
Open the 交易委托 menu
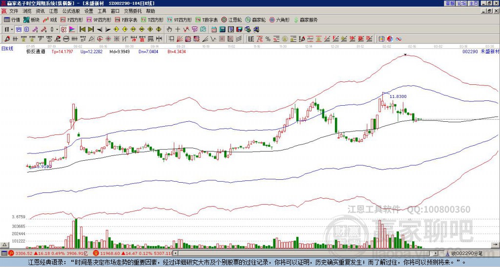pyautogui.click(x=133, y=11)
